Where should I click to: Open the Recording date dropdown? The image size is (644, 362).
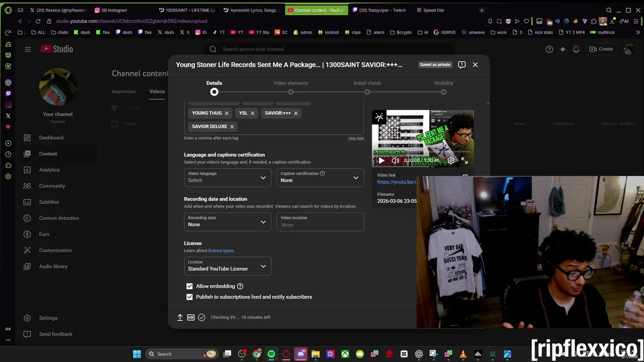pos(227,221)
